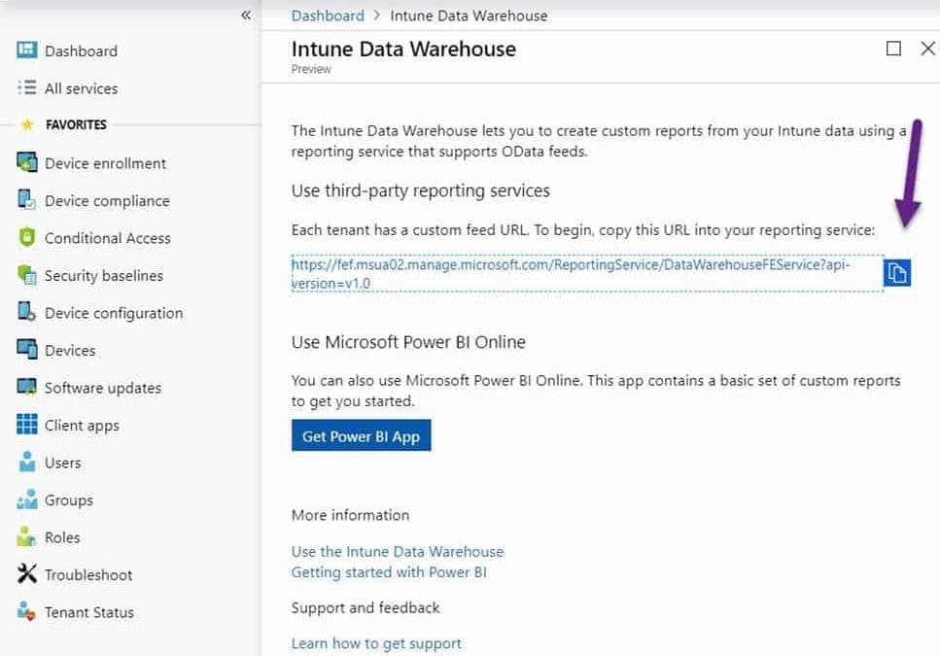Click the Get Power BI App button
940x656 pixels.
(x=361, y=435)
